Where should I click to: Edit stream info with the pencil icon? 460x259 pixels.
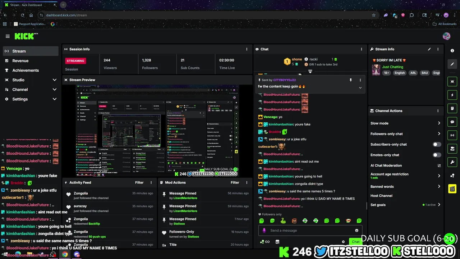pyautogui.click(x=429, y=49)
